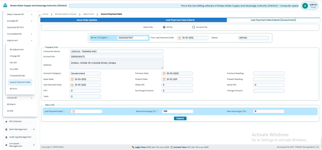This screenshot has width=322, height=150.
Task: Open Error Bills in the sidebar
Action: (x=14, y=69)
